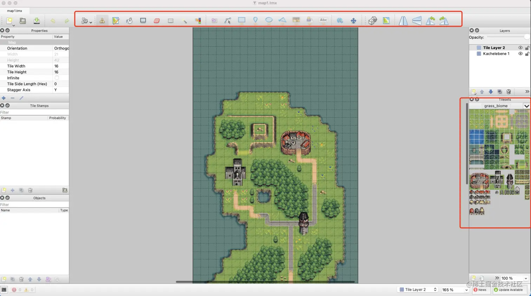Viewport: 531px width, 296px height.
Task: Click the Save toolbar icon
Action: (37, 21)
